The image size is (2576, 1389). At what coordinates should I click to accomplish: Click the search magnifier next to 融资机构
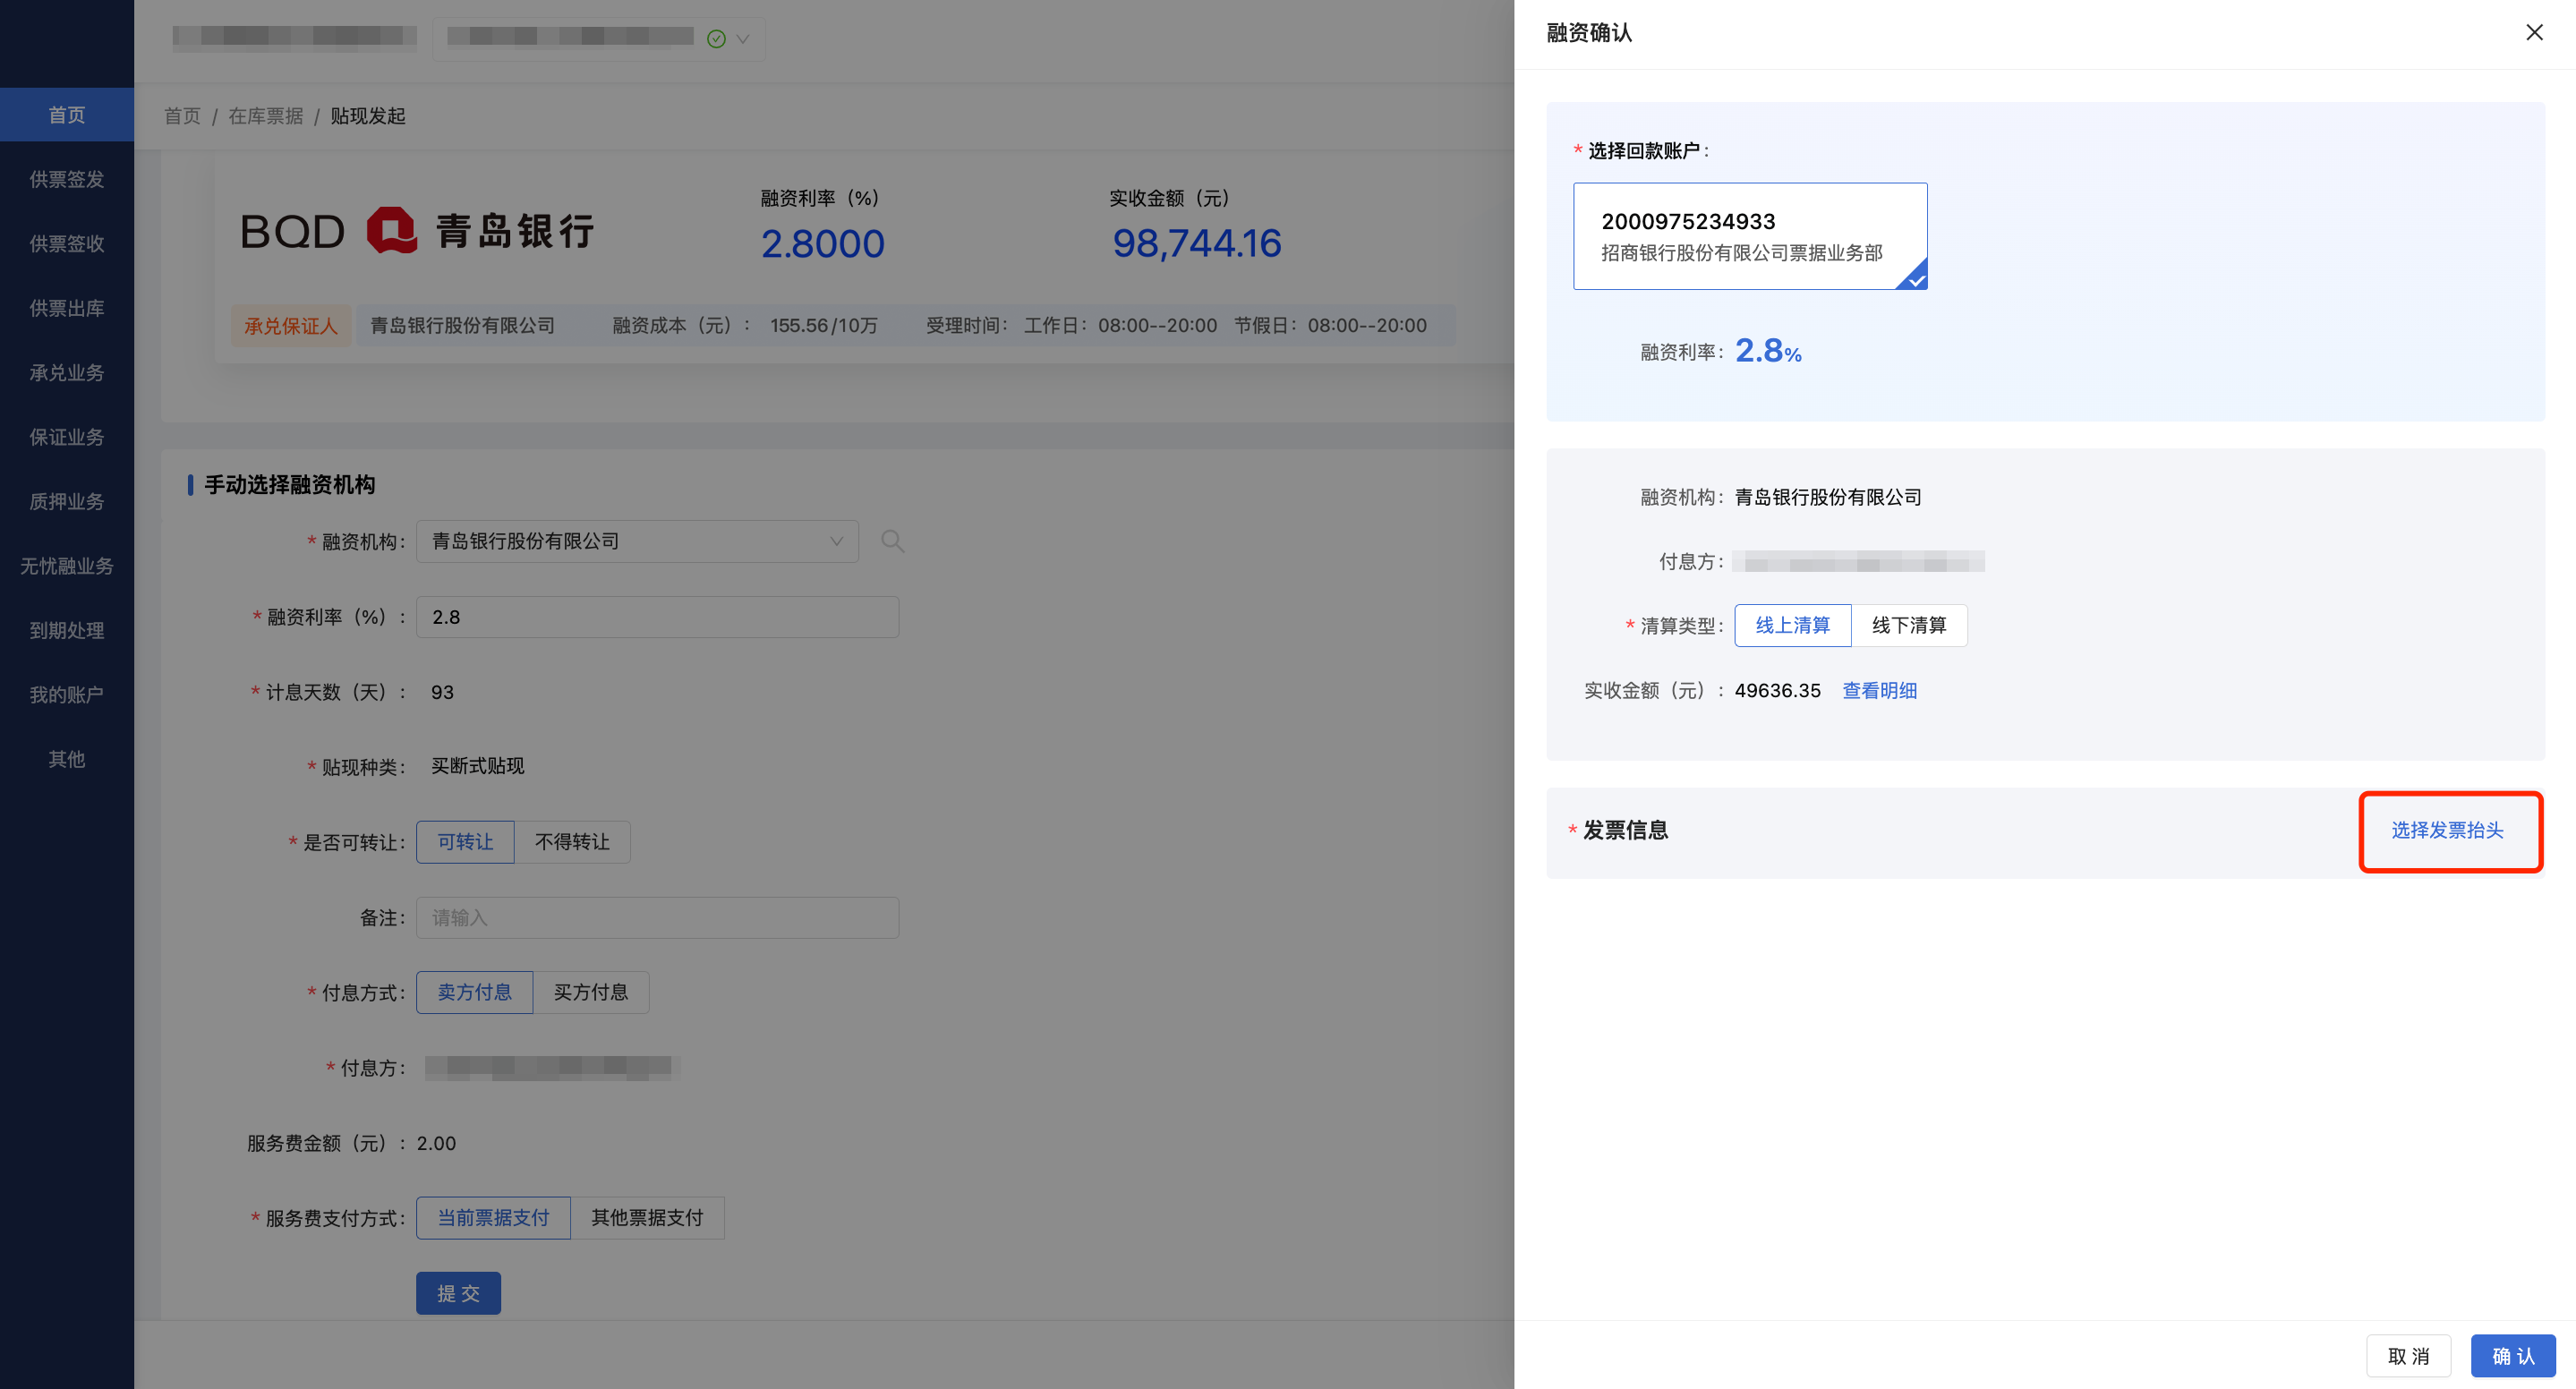point(892,541)
